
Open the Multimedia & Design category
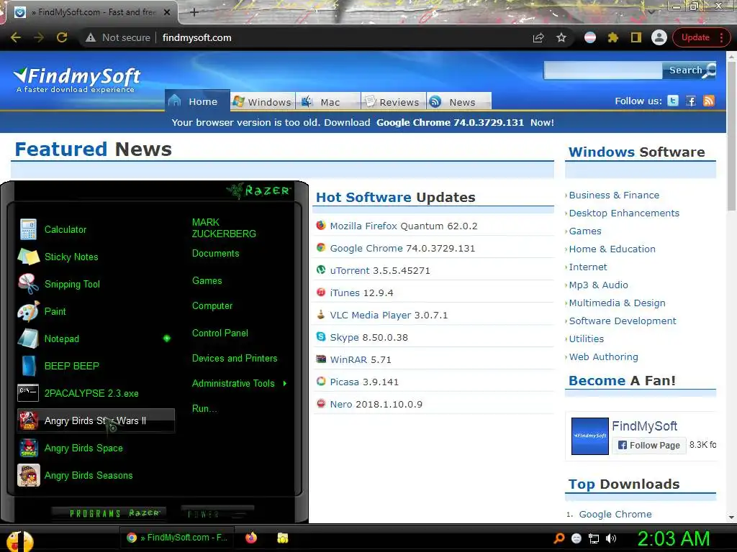(x=617, y=303)
